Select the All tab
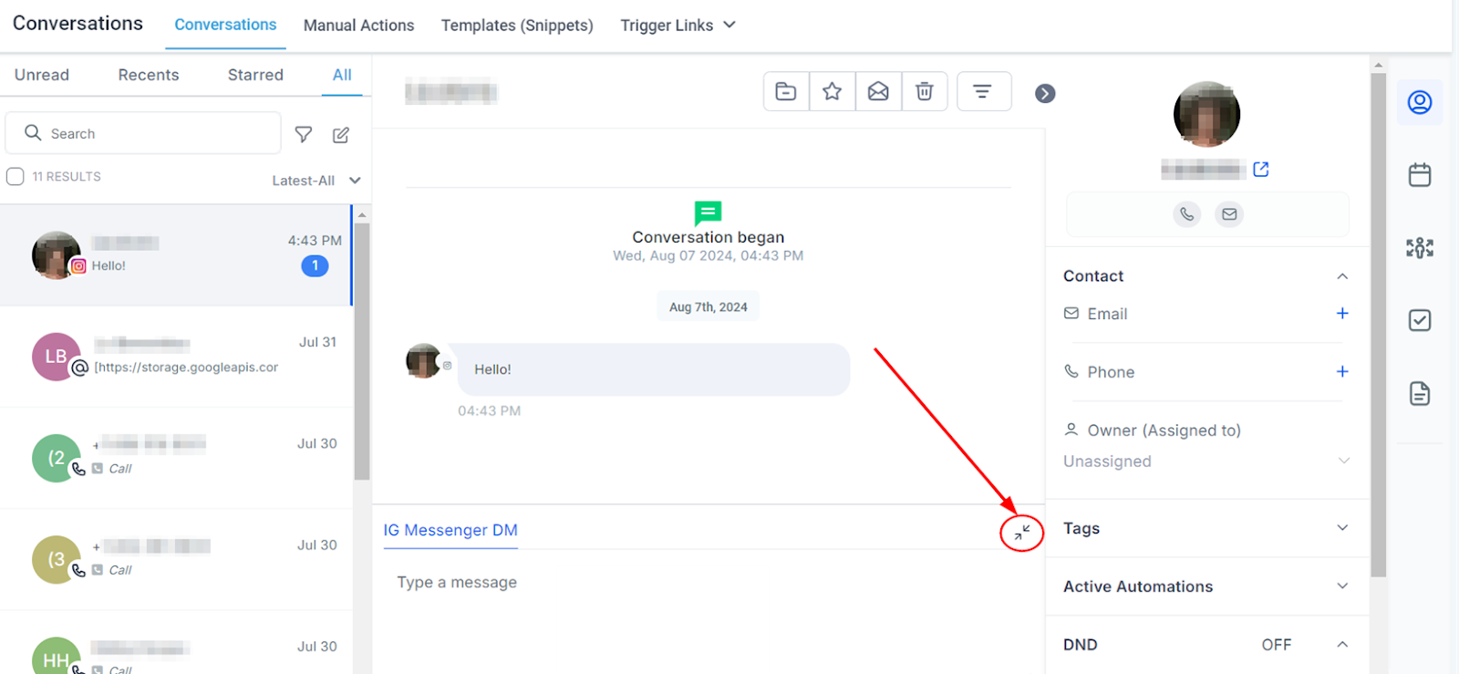 [x=342, y=75]
